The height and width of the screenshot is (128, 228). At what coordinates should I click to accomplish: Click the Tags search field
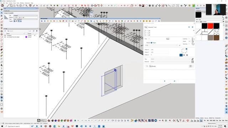point(19,31)
